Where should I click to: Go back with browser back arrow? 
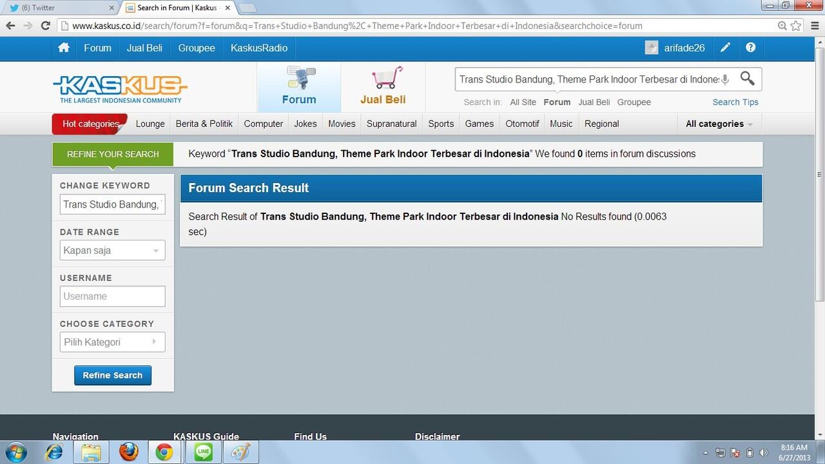(x=11, y=26)
